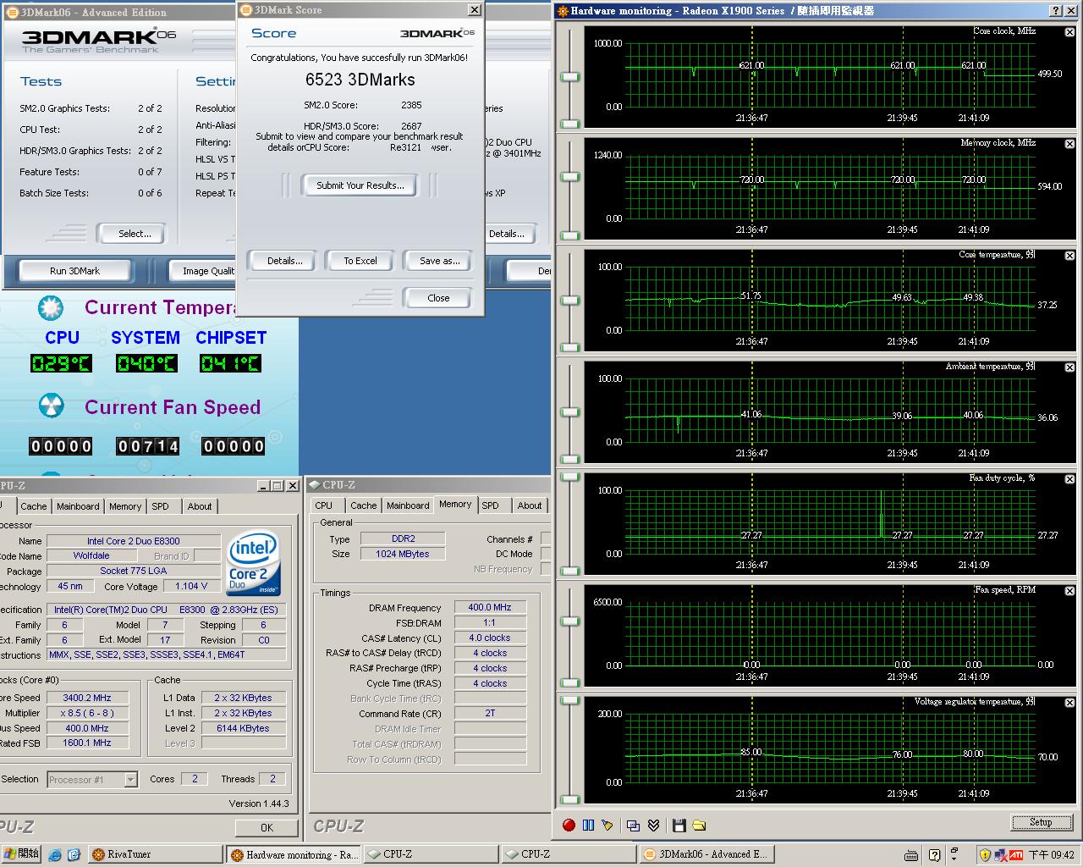The height and width of the screenshot is (867, 1083).
Task: Click the DRAM Frequency 400.0 MHz field
Action: point(490,607)
